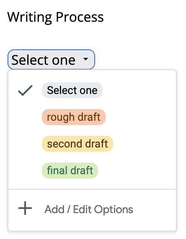This screenshot has height=239, width=186.
Task: Click the Writing Process heading text
Action: tap(55, 17)
